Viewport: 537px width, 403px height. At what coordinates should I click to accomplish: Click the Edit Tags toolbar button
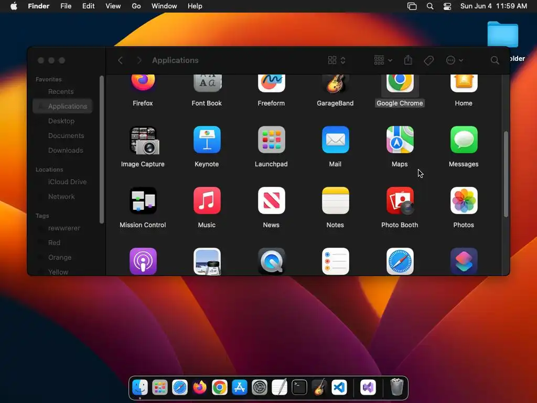click(x=428, y=60)
